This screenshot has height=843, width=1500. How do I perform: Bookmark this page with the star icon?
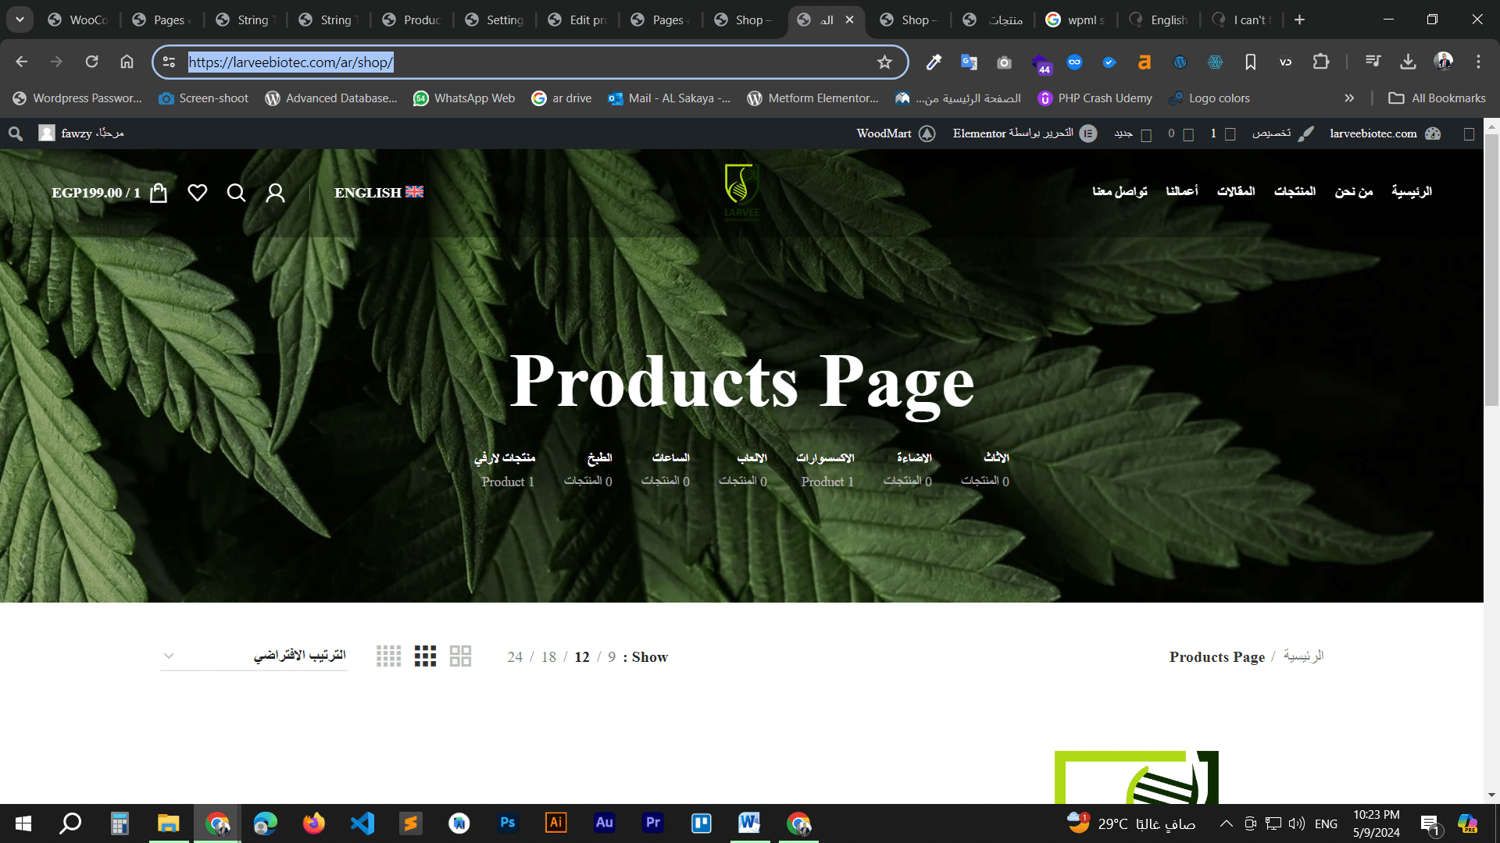884,62
